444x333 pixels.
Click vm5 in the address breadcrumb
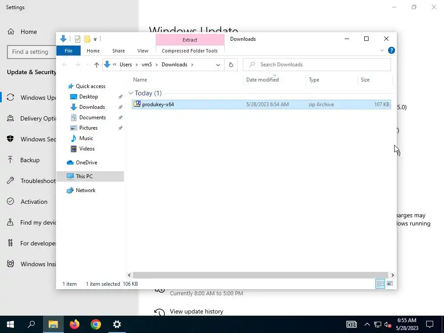147,65
